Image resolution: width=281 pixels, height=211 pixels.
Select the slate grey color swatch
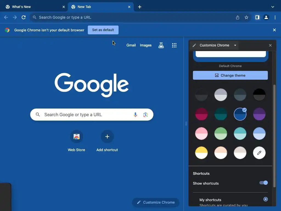pos(240,95)
